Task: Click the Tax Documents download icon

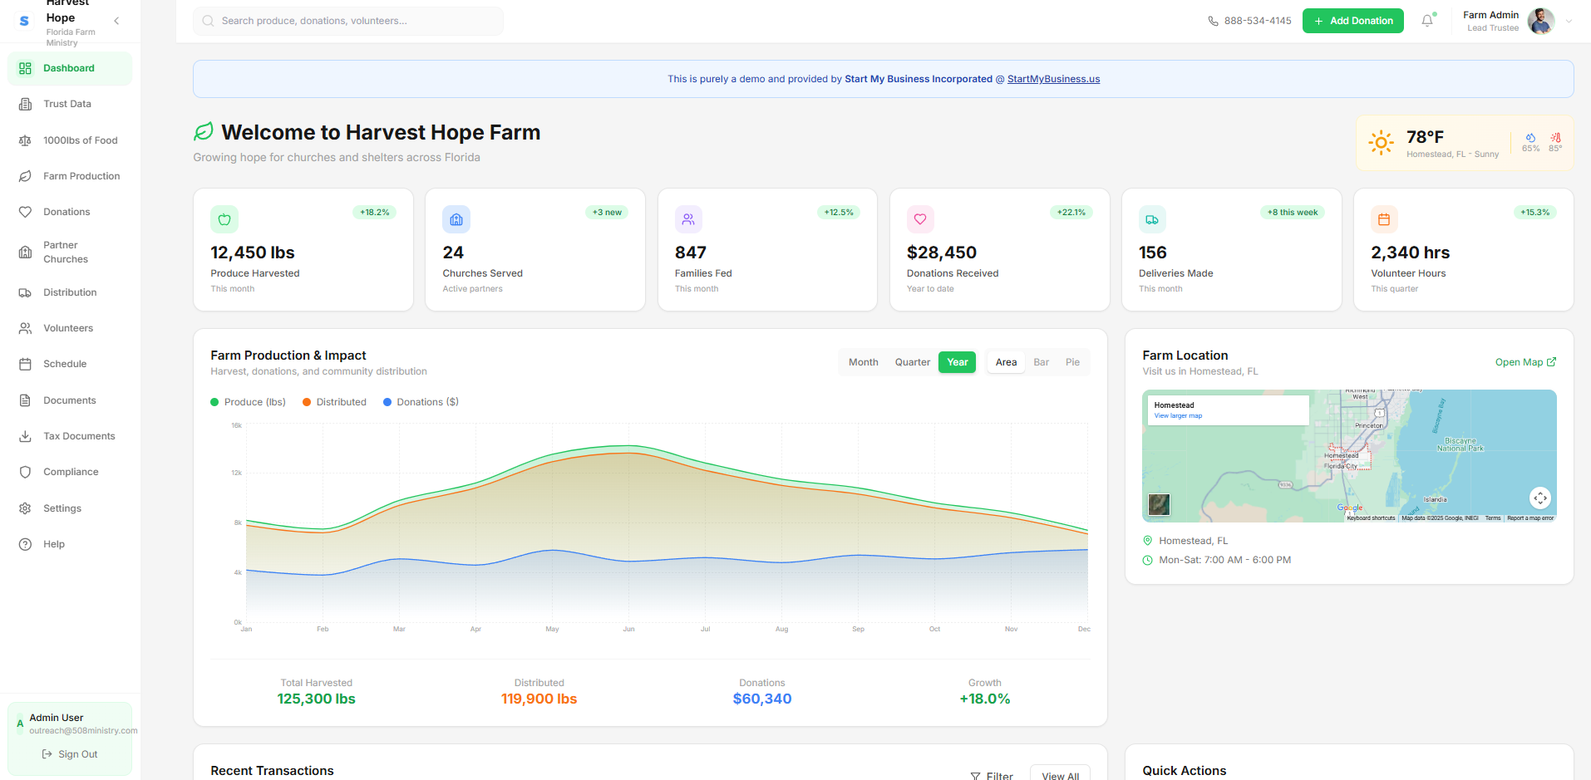Action: point(25,436)
